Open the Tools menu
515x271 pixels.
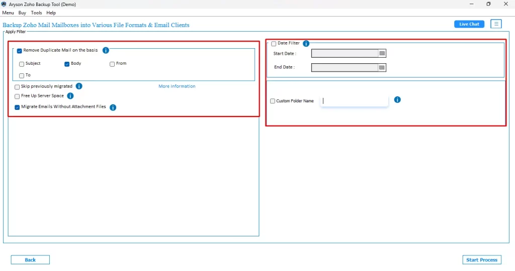pyautogui.click(x=36, y=13)
